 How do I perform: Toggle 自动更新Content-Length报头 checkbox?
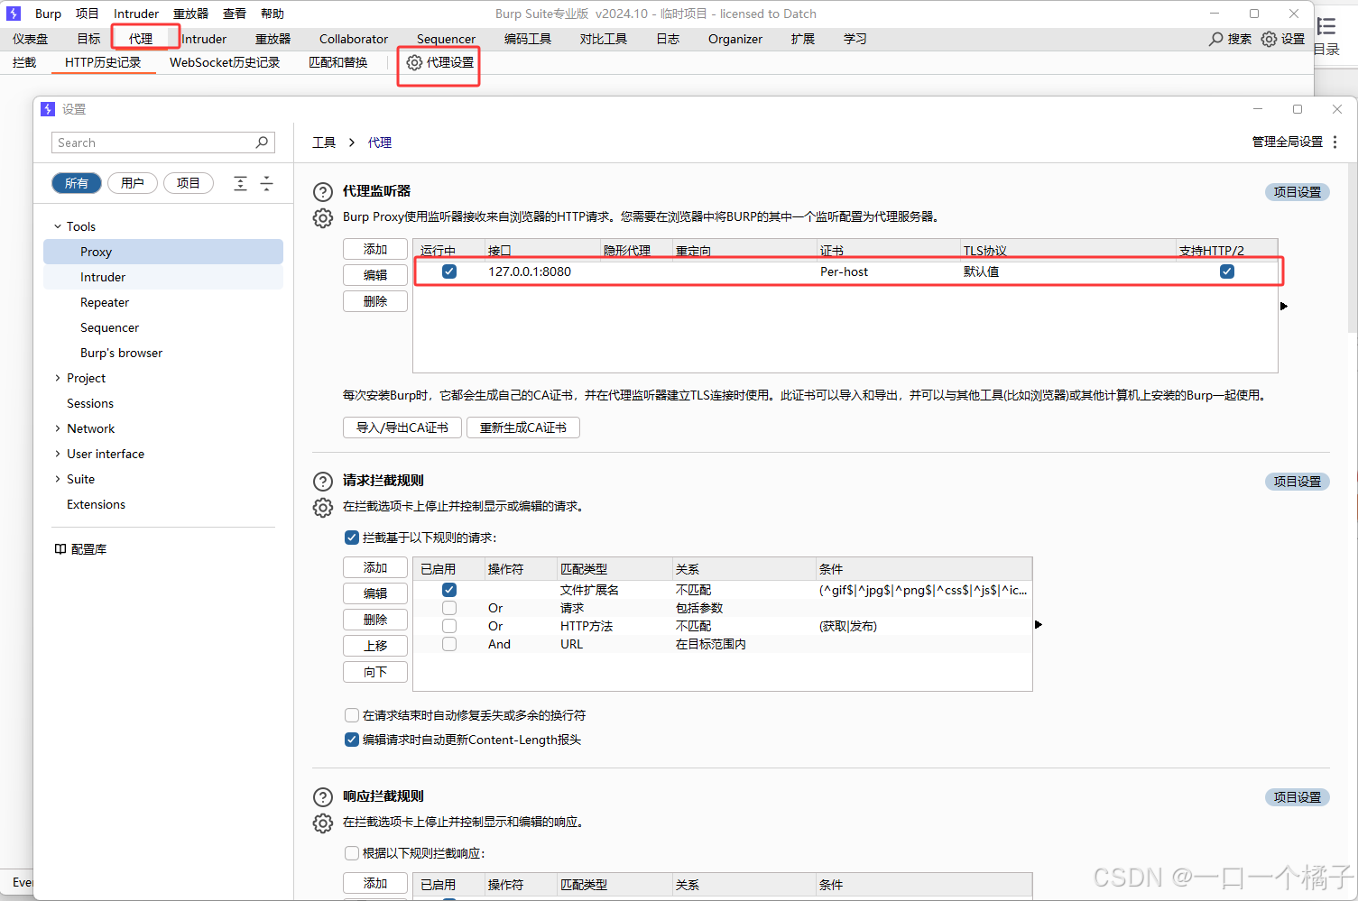[352, 740]
